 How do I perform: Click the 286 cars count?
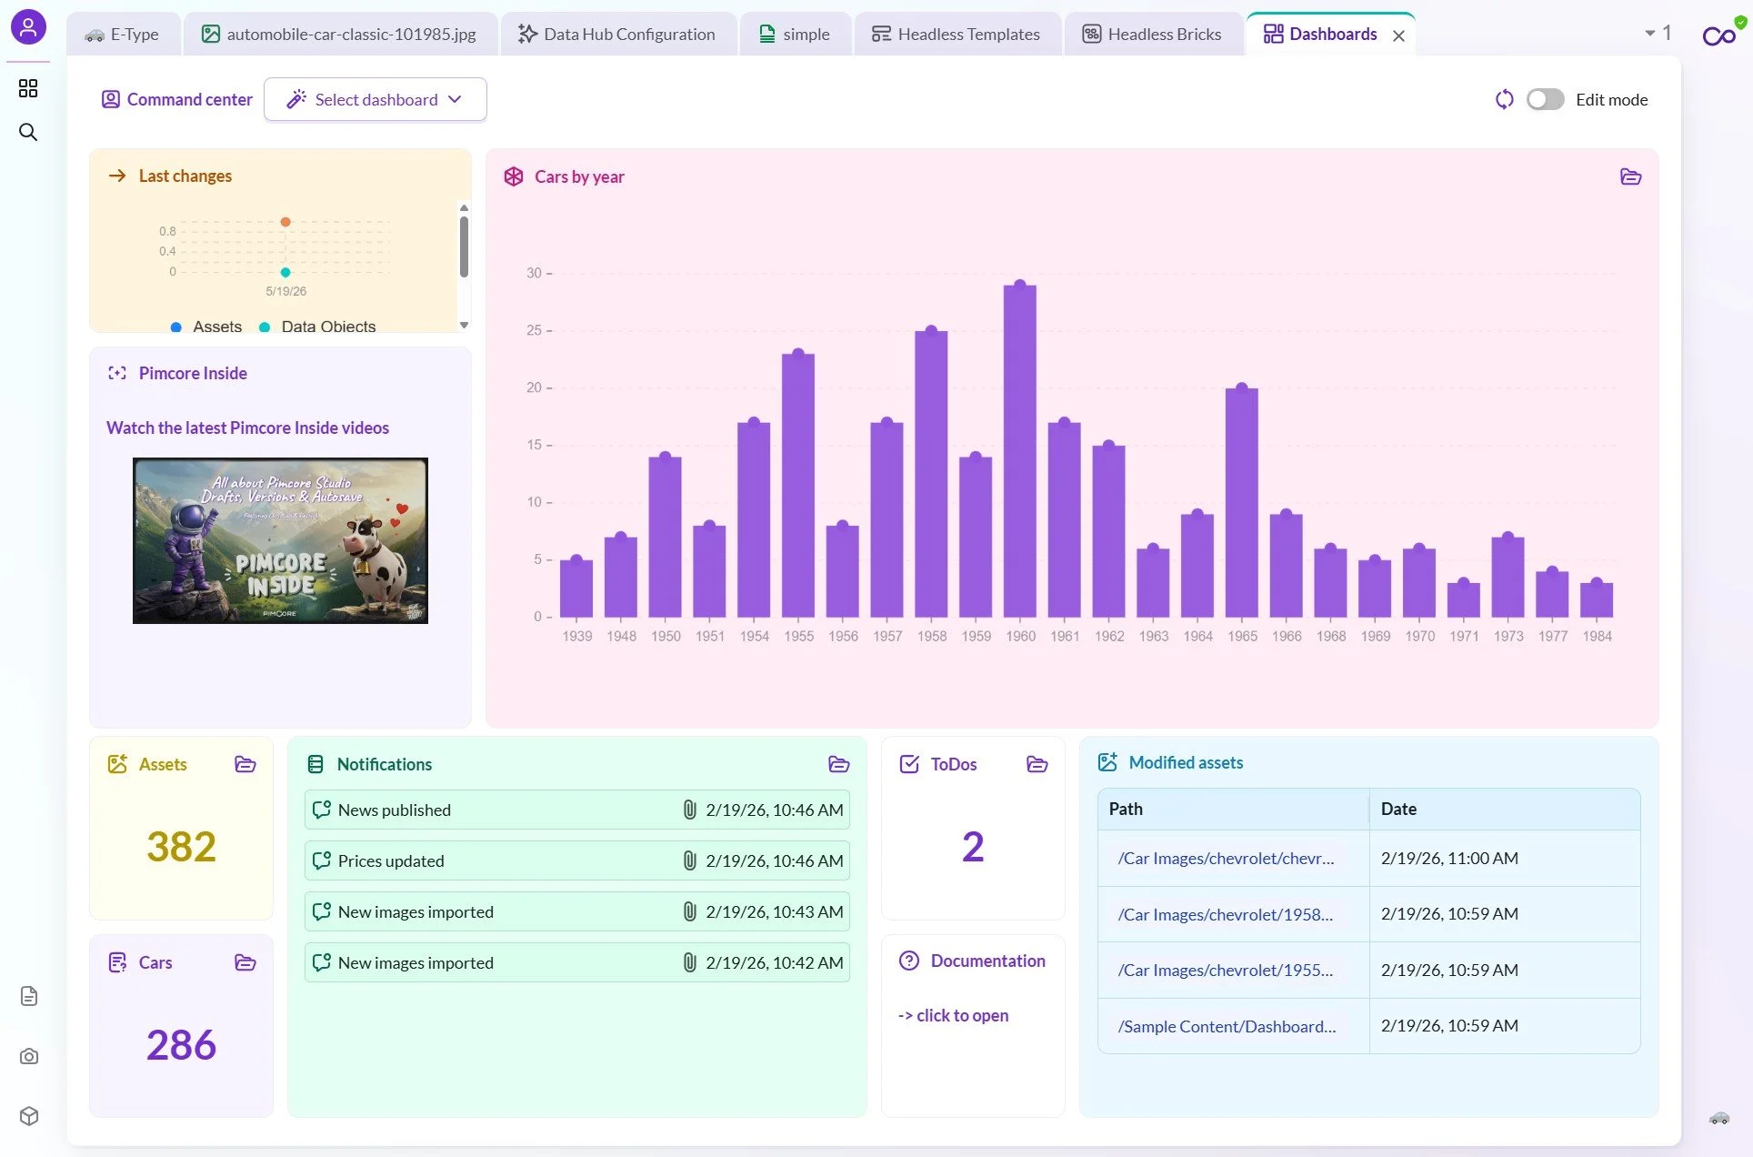point(182,1045)
